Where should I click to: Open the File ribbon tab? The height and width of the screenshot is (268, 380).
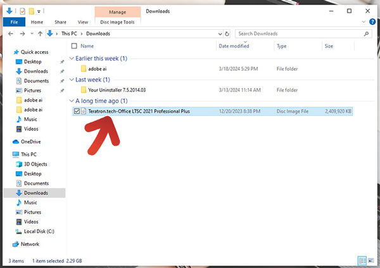14,22
